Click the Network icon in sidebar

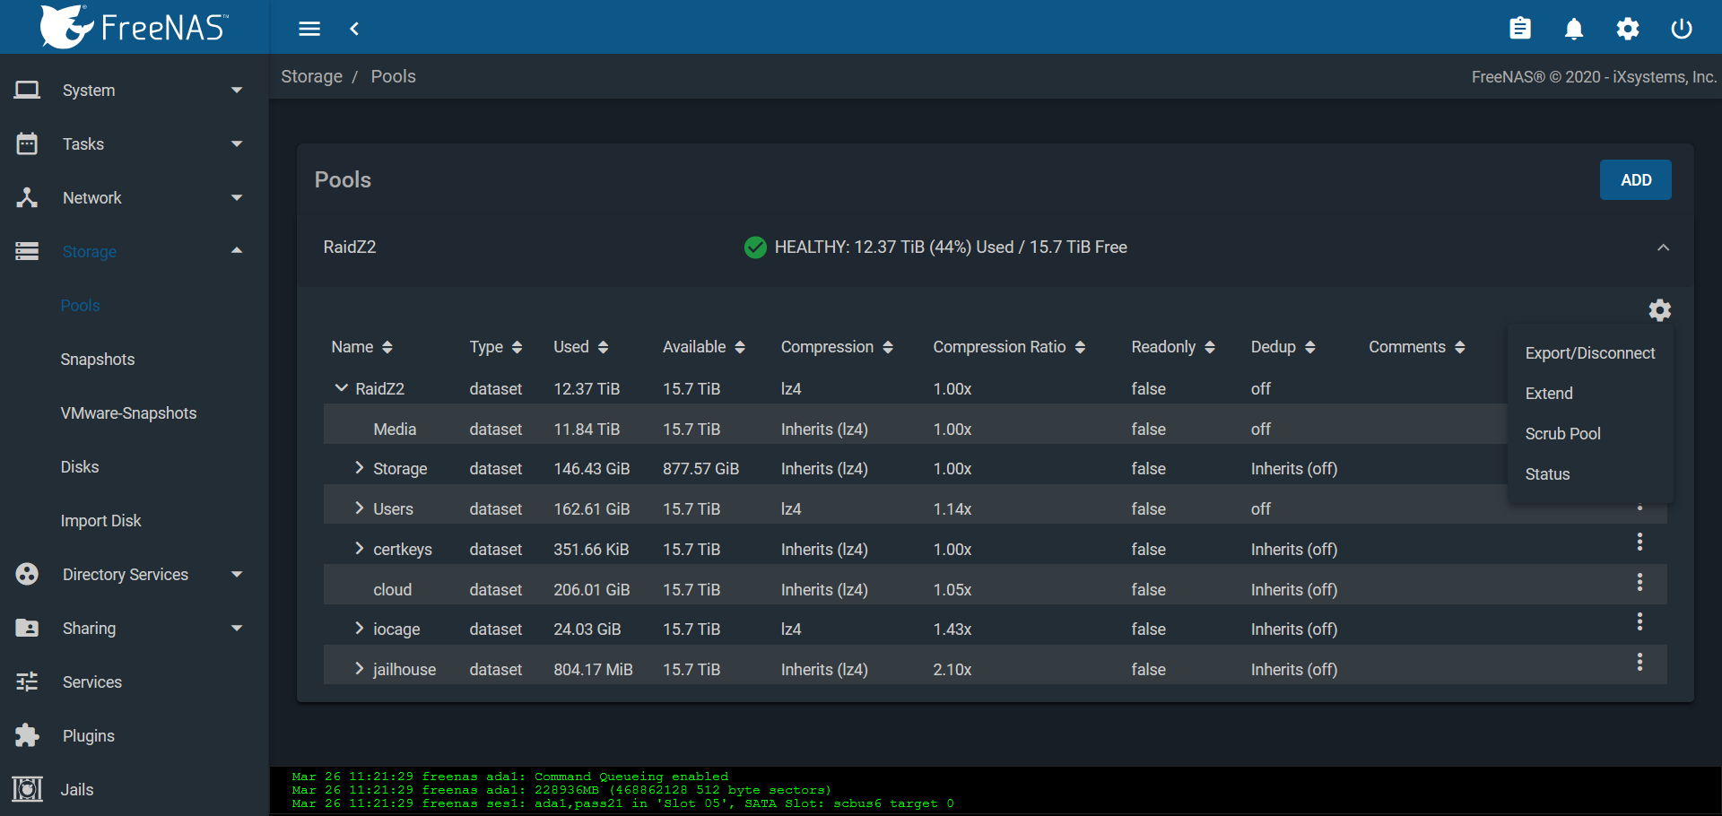27,197
